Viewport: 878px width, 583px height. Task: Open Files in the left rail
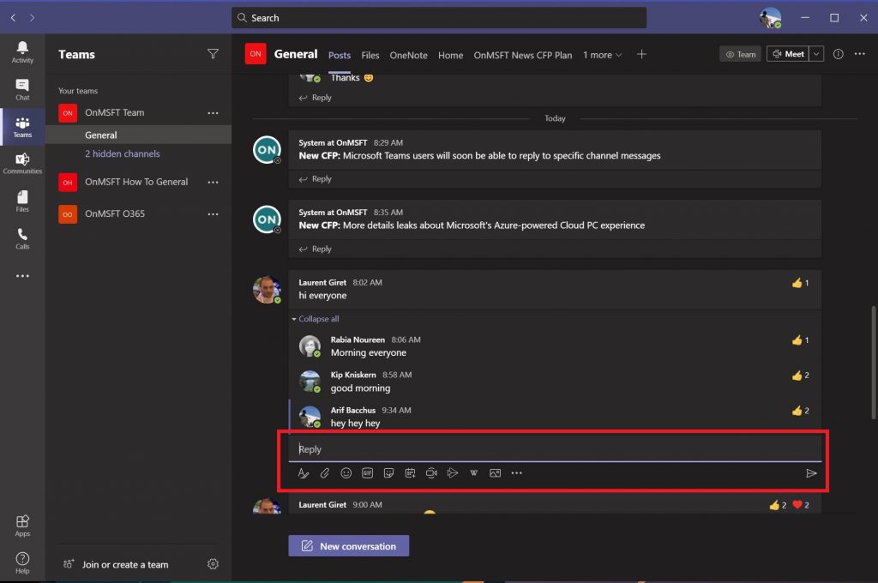22,201
